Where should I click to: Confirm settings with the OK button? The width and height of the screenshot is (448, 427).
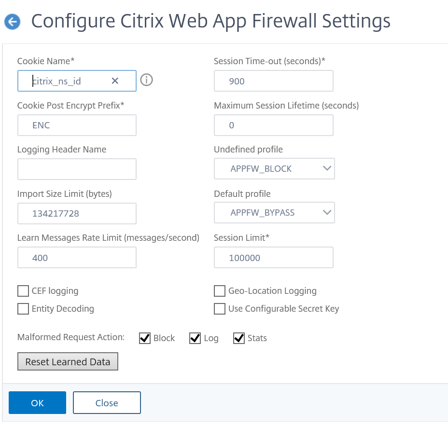point(38,403)
